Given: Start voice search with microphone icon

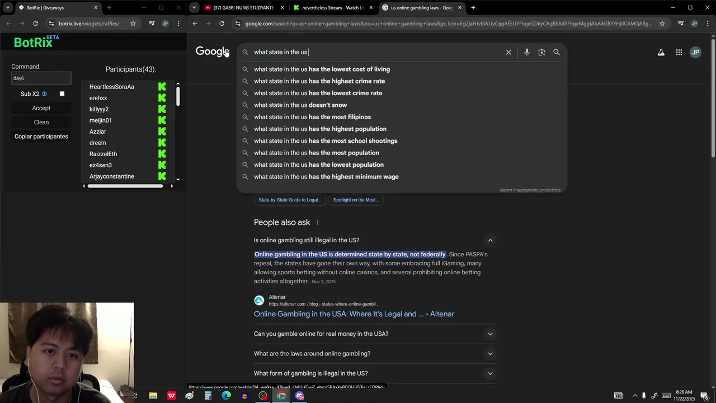Looking at the screenshot, I should pyautogui.click(x=526, y=52).
